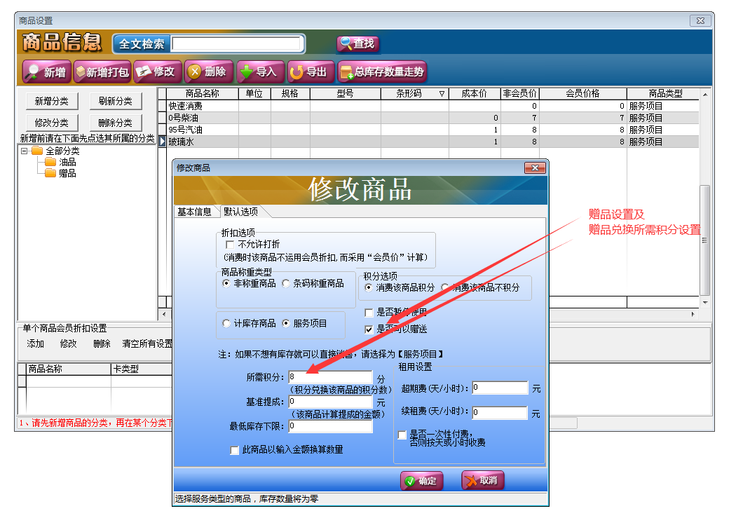750x525 pixels.
Task: Select the 计库存商品 radio option
Action: [226, 324]
